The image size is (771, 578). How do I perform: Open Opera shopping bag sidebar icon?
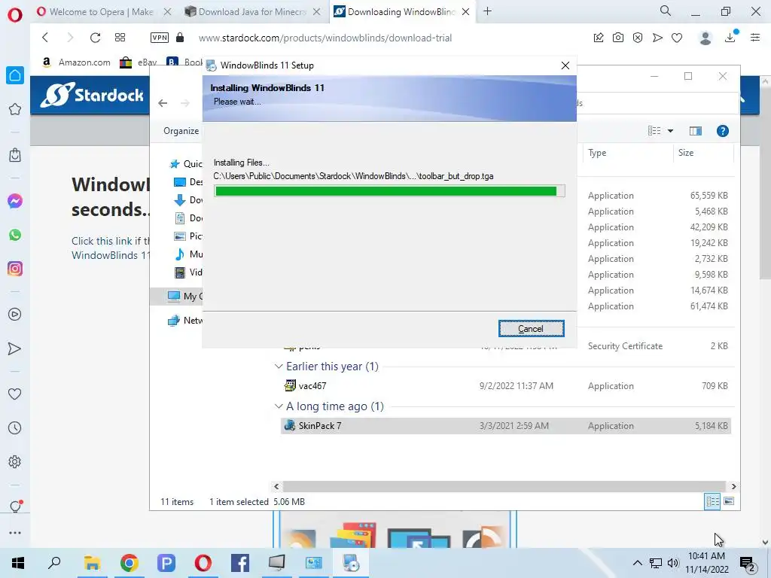(x=15, y=155)
